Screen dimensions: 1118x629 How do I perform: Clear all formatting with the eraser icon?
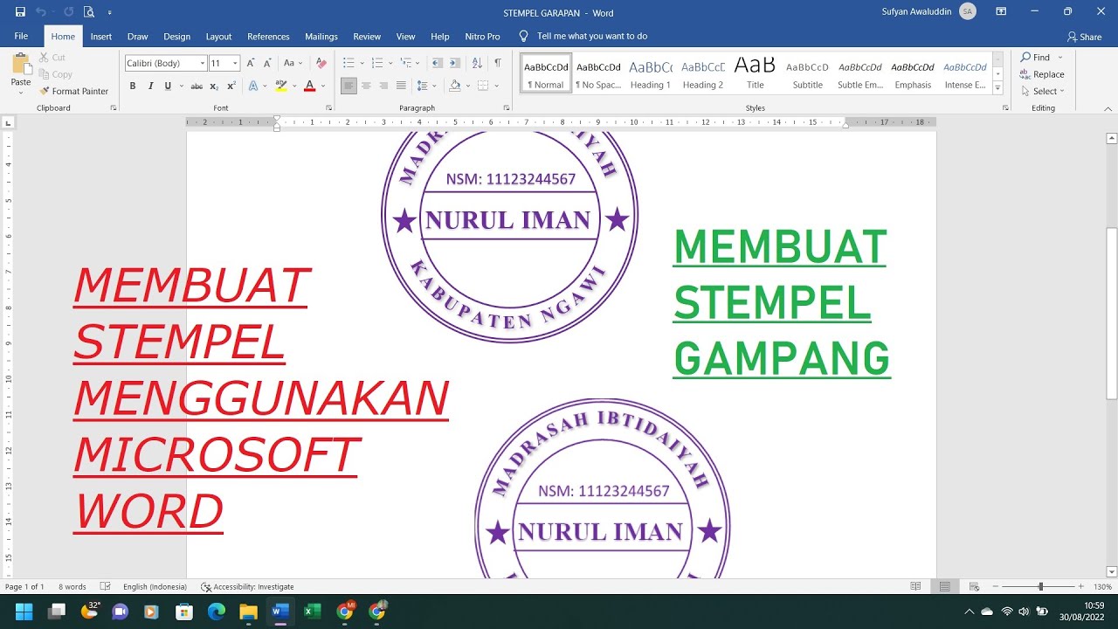(x=321, y=63)
